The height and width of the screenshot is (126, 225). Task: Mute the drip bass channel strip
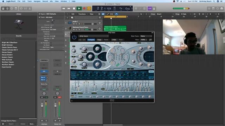click(x=42, y=120)
